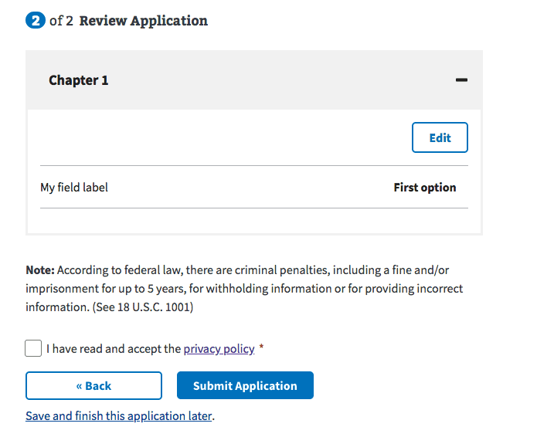
Task: Go back with the « Back button
Action: click(93, 386)
